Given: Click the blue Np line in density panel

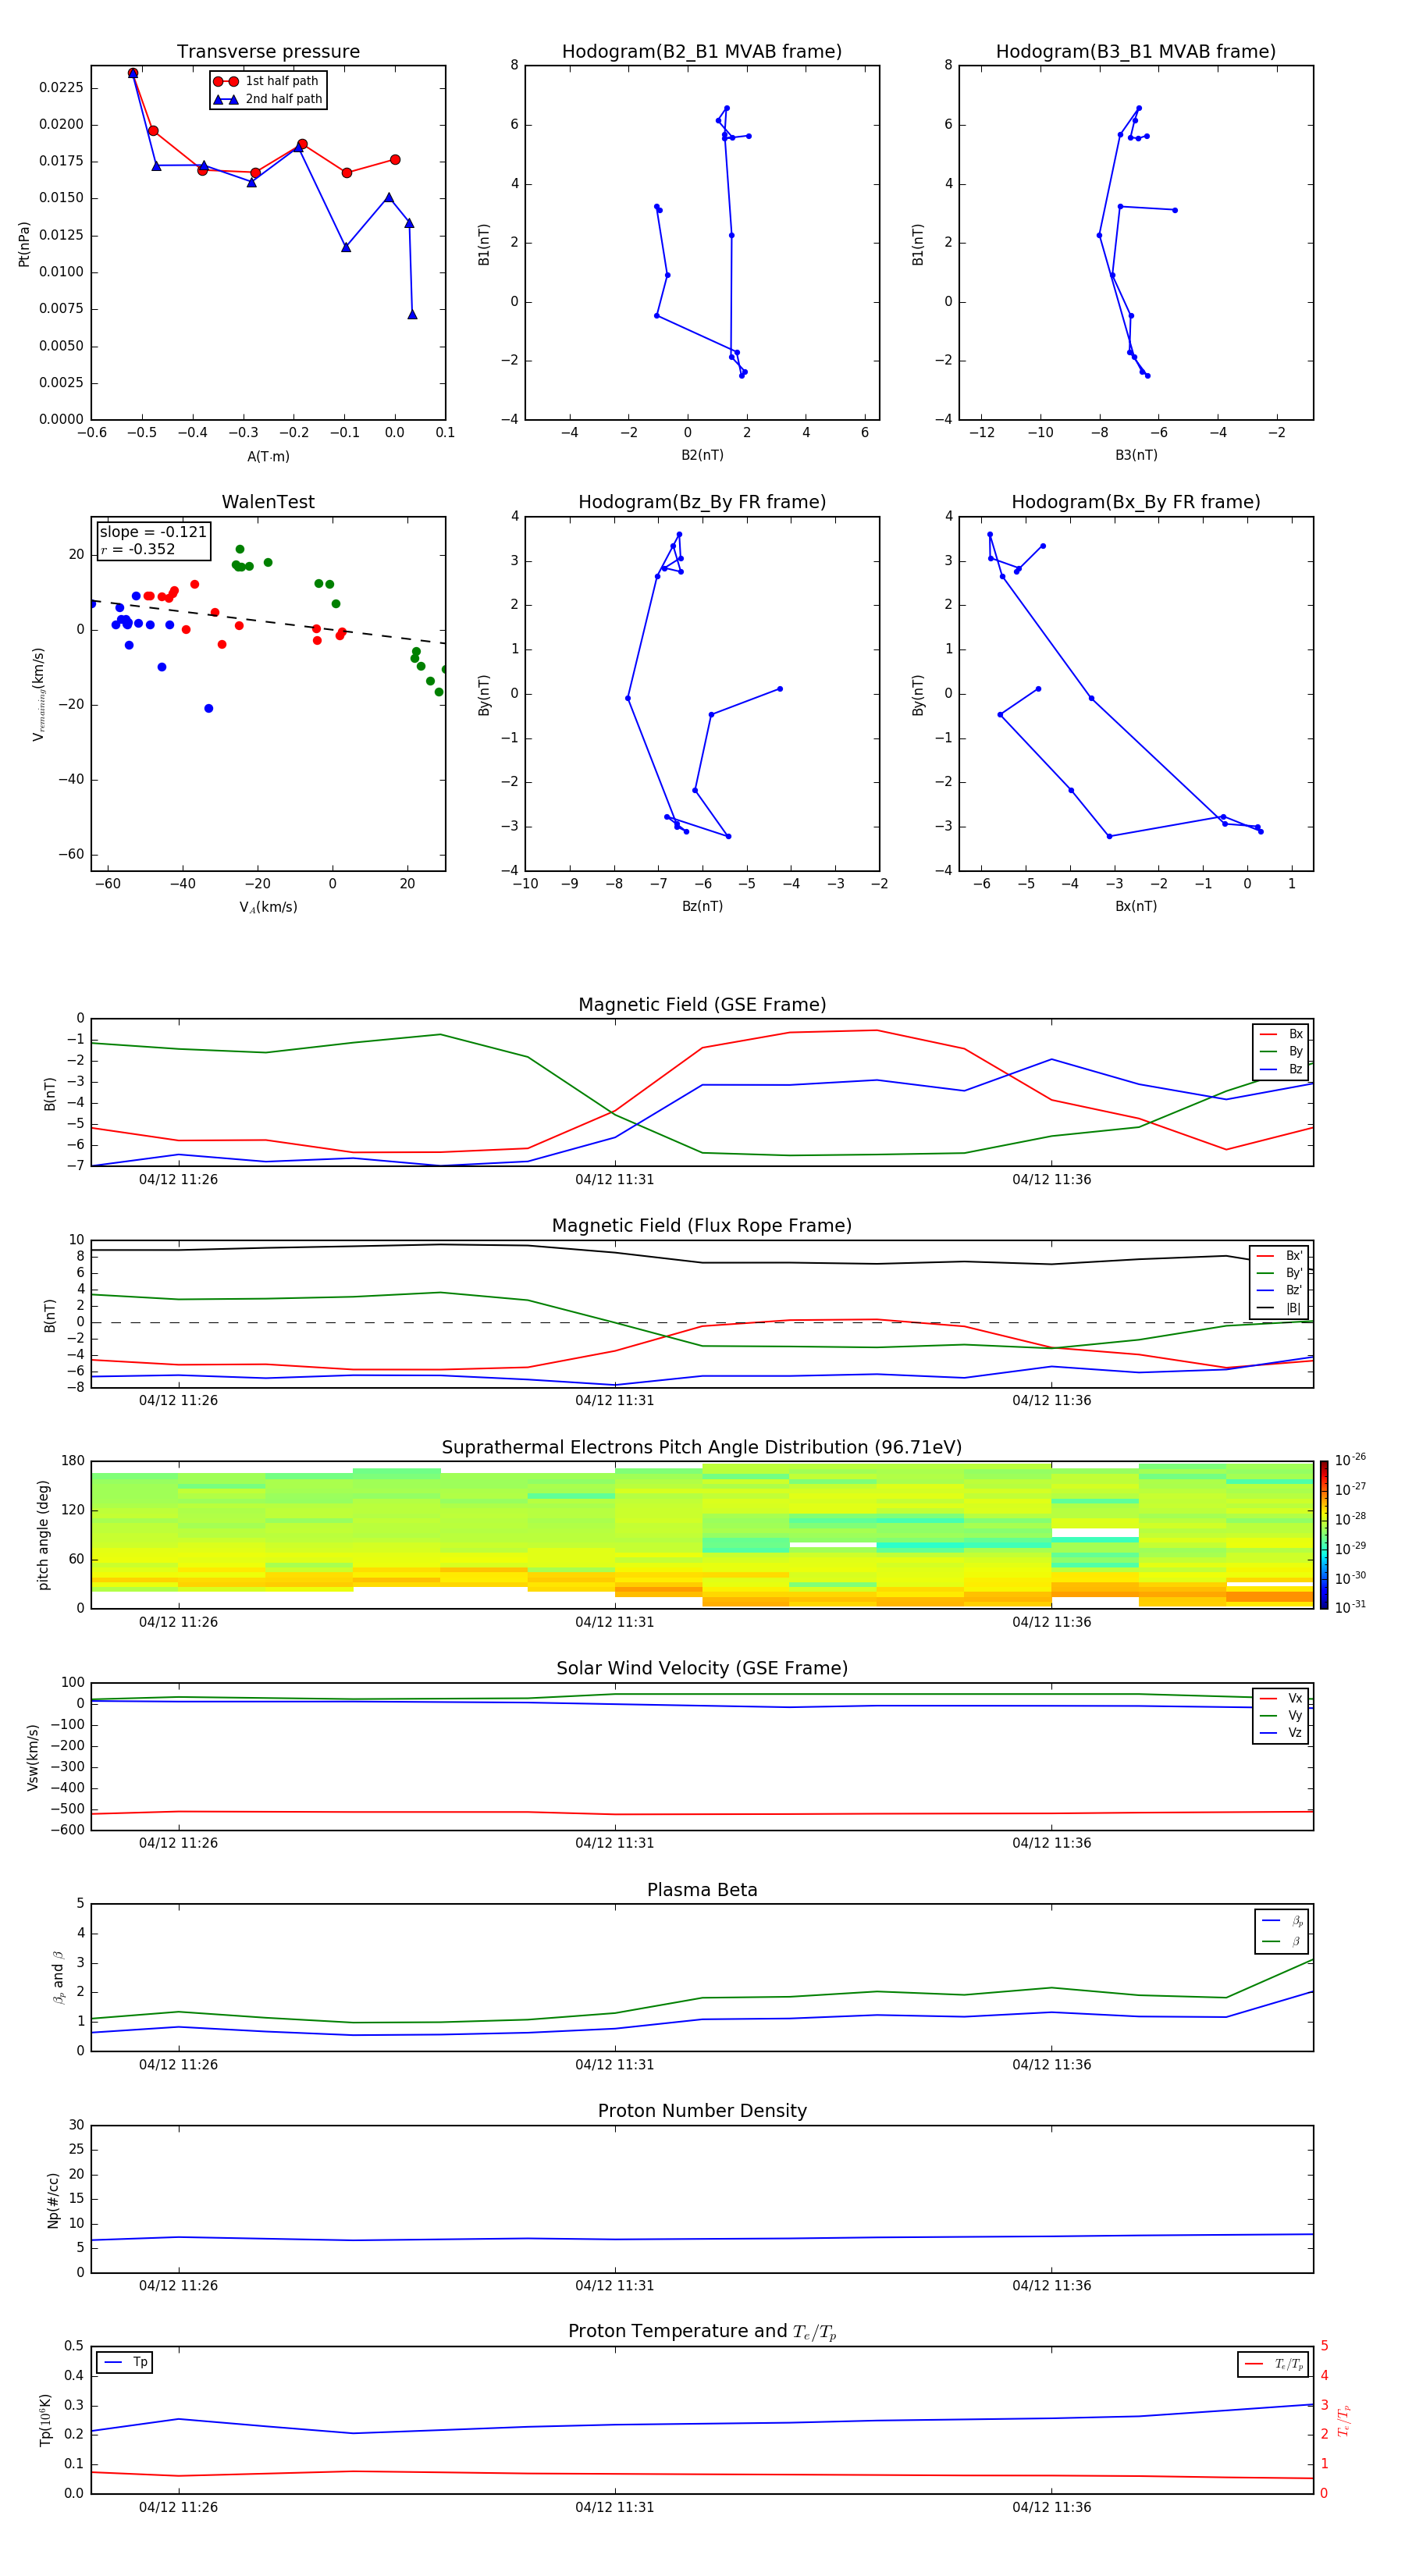Looking at the screenshot, I should click(x=702, y=2238).
